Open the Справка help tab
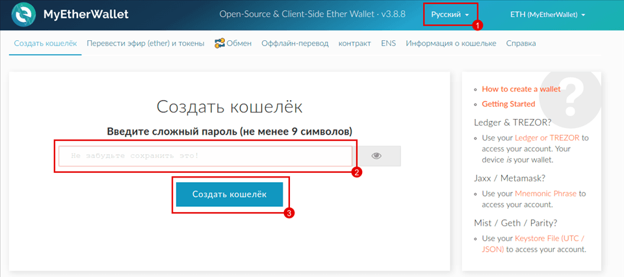The width and height of the screenshot is (624, 277). [x=521, y=44]
